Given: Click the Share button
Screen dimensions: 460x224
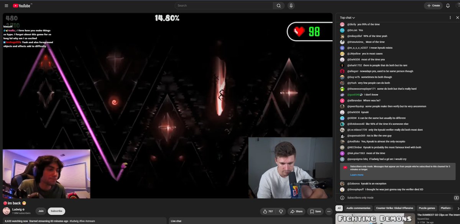Looking at the screenshot, I should pyautogui.click(x=296, y=211).
